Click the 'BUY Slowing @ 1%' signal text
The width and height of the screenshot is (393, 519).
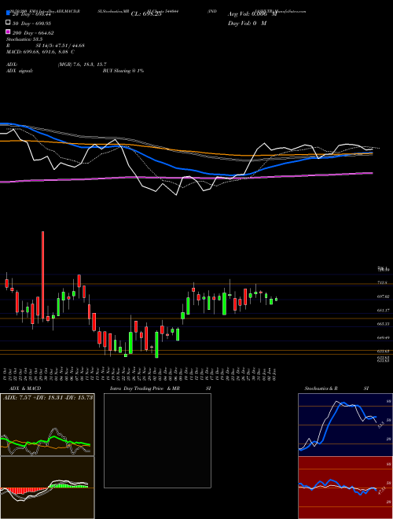click(x=123, y=71)
